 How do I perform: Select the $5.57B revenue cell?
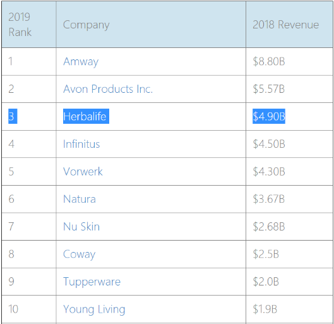pyautogui.click(x=289, y=89)
